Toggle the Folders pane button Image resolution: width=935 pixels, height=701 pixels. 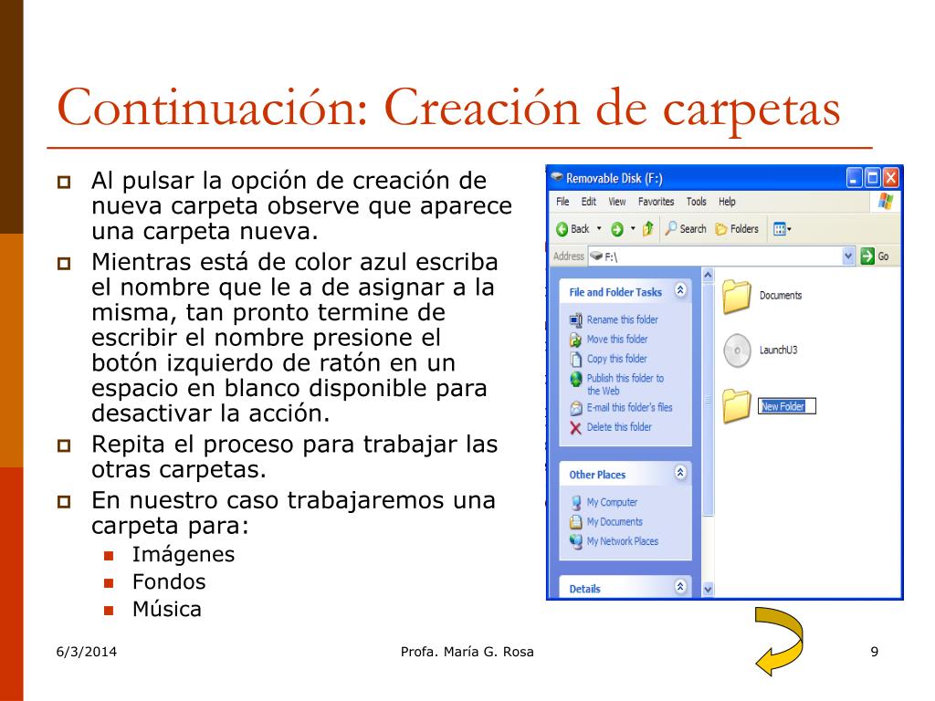pos(737,229)
